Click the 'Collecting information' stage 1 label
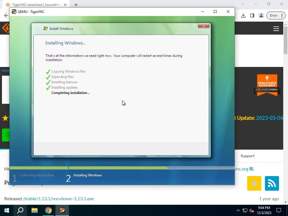The width and height of the screenshot is (288, 216). tap(37, 175)
